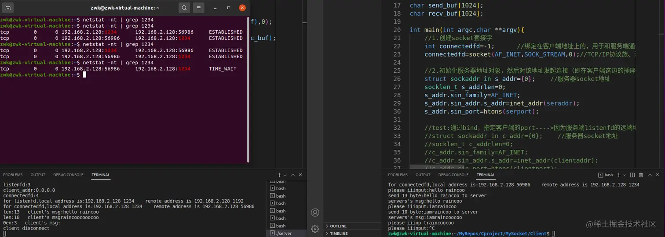Click the '//c_addr.sin_family=AF_INET;' comment line
Screen dimensions: 665x237
(x=476, y=152)
